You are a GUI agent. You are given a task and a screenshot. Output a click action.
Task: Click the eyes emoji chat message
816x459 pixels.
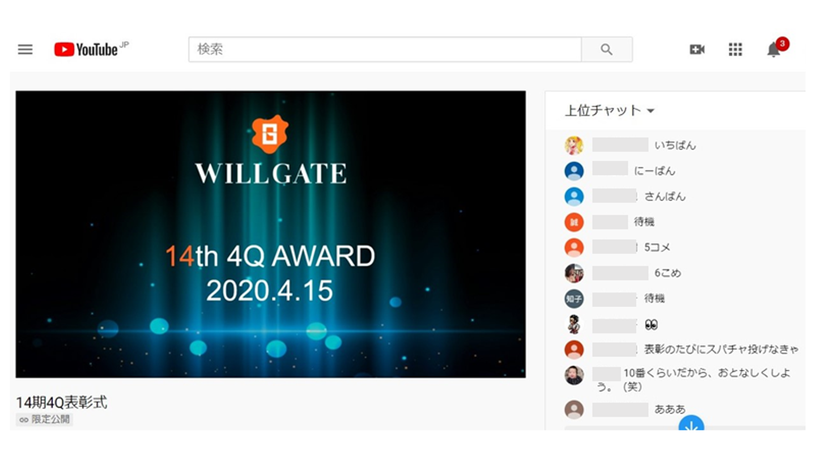tap(651, 325)
